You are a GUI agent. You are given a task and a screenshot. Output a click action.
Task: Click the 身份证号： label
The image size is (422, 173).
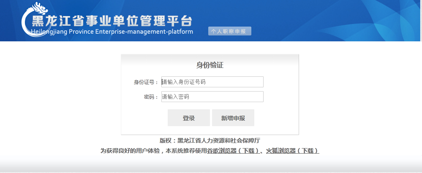tap(146, 82)
